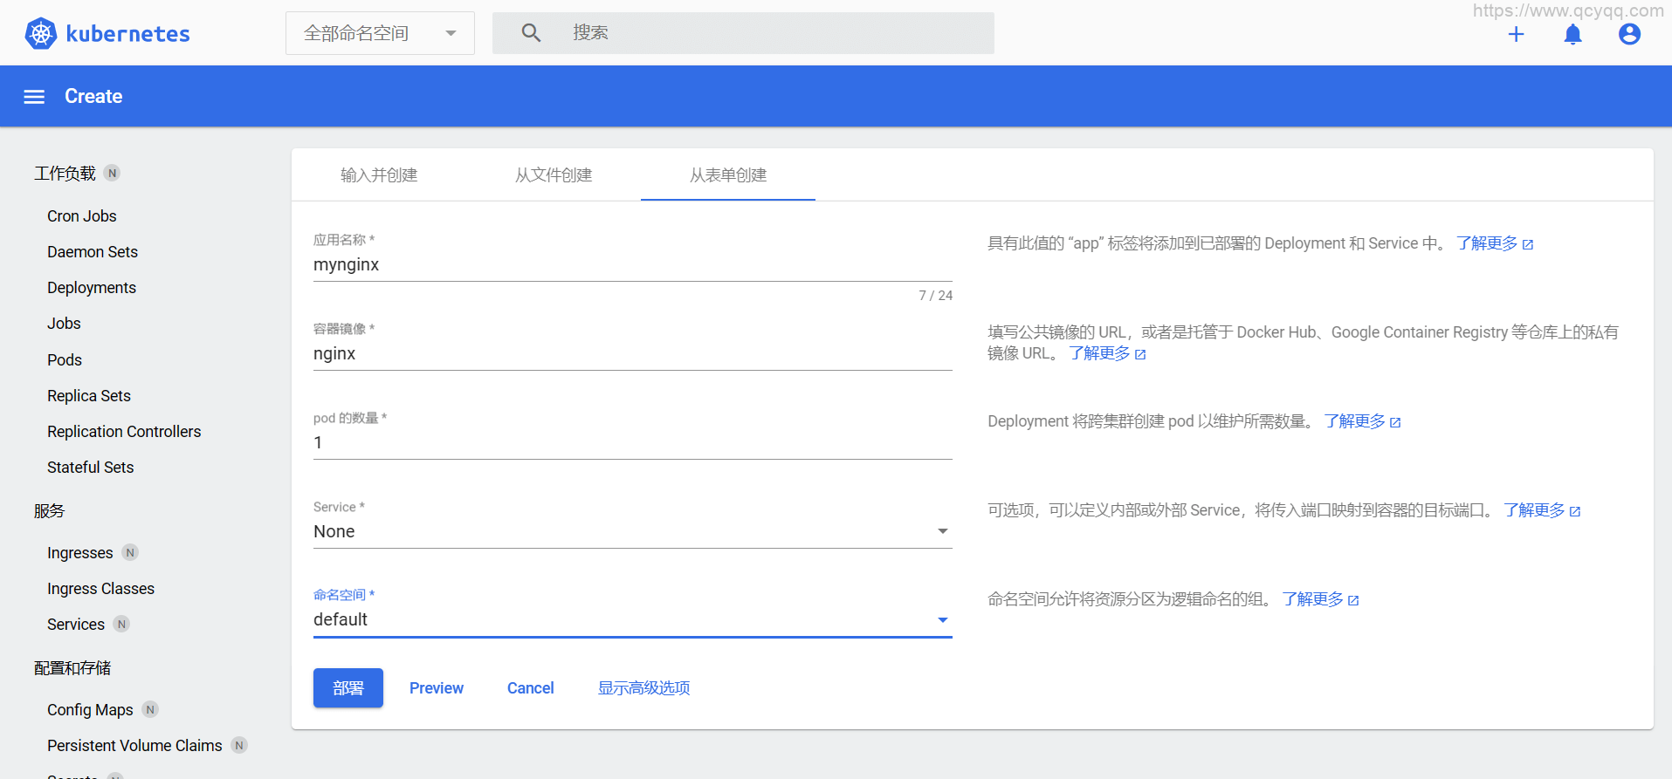Screen dimensions: 1672x779
Task: Focus the 应用名称 mynginx field
Action: point(632,265)
